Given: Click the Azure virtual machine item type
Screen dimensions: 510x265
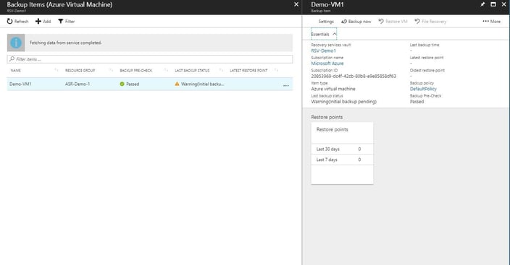Looking at the screenshot, I should tap(333, 89).
